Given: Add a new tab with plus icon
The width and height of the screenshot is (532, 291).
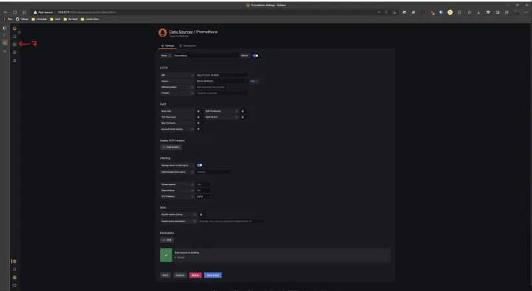Looking at the screenshot, I should pyautogui.click(x=5, y=51).
